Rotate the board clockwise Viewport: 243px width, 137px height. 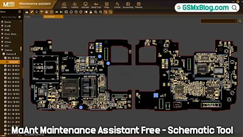click(81, 12)
